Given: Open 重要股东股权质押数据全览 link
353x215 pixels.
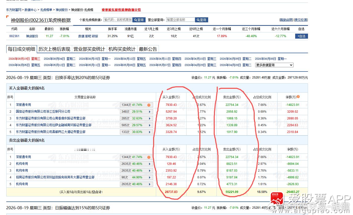Looking at the screenshot, I should point(121,10).
